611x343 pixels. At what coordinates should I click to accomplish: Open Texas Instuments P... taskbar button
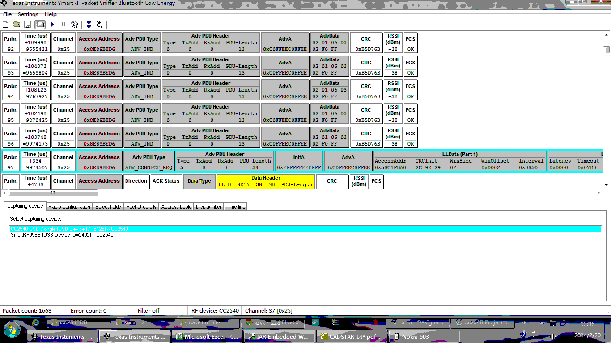[x=63, y=336]
